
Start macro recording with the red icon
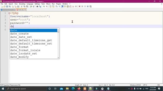[x=79, y=6]
